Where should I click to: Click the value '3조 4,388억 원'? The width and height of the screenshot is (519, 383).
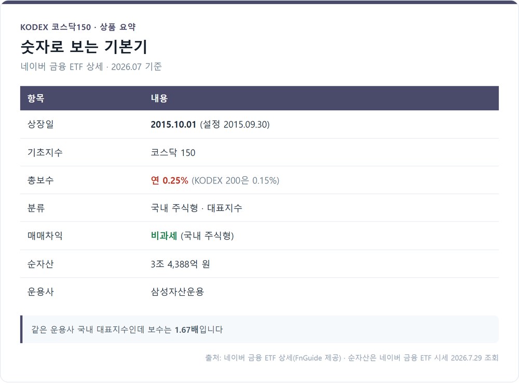181,263
